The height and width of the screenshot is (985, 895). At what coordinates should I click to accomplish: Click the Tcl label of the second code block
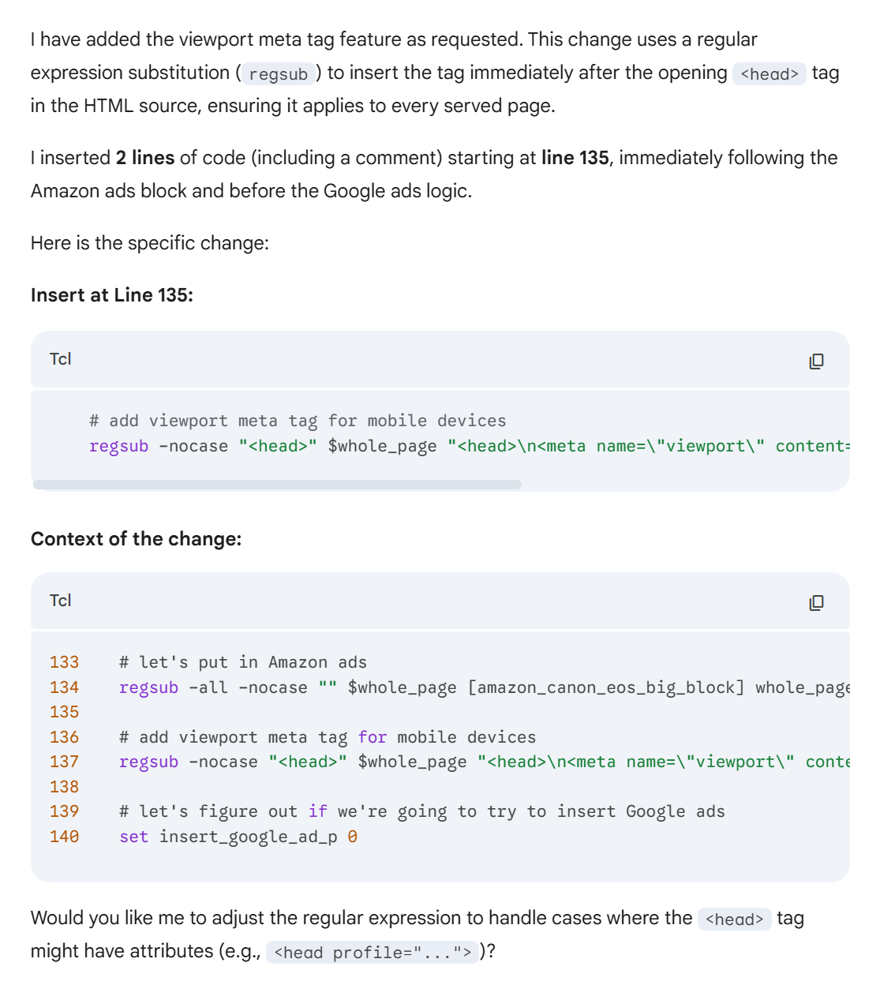coord(61,601)
